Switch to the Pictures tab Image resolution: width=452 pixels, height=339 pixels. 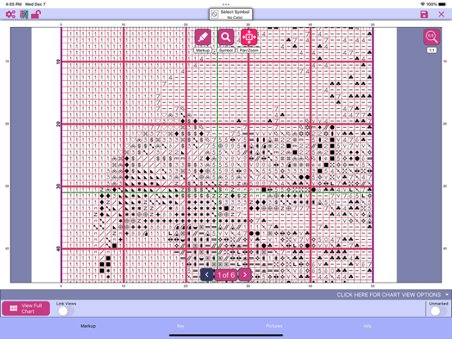coord(273,326)
